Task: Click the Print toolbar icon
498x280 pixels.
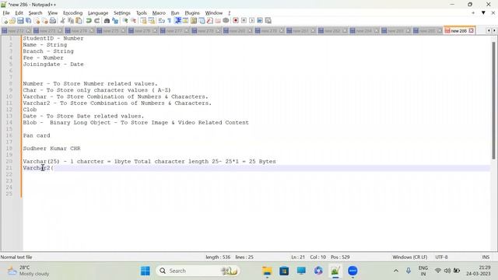Action: [x=53, y=21]
